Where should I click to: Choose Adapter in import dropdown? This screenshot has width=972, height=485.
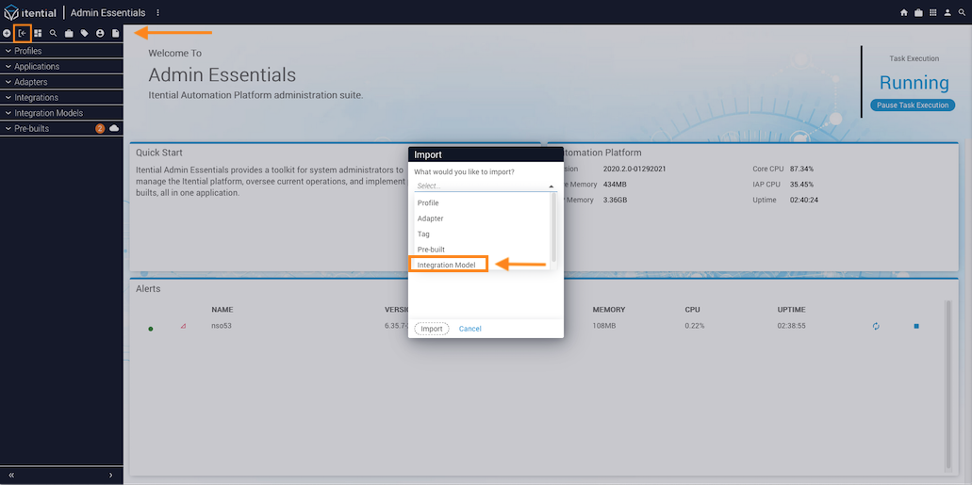point(483,218)
